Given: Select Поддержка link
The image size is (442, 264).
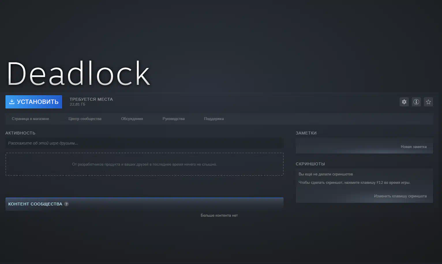Looking at the screenshot, I should 214,119.
